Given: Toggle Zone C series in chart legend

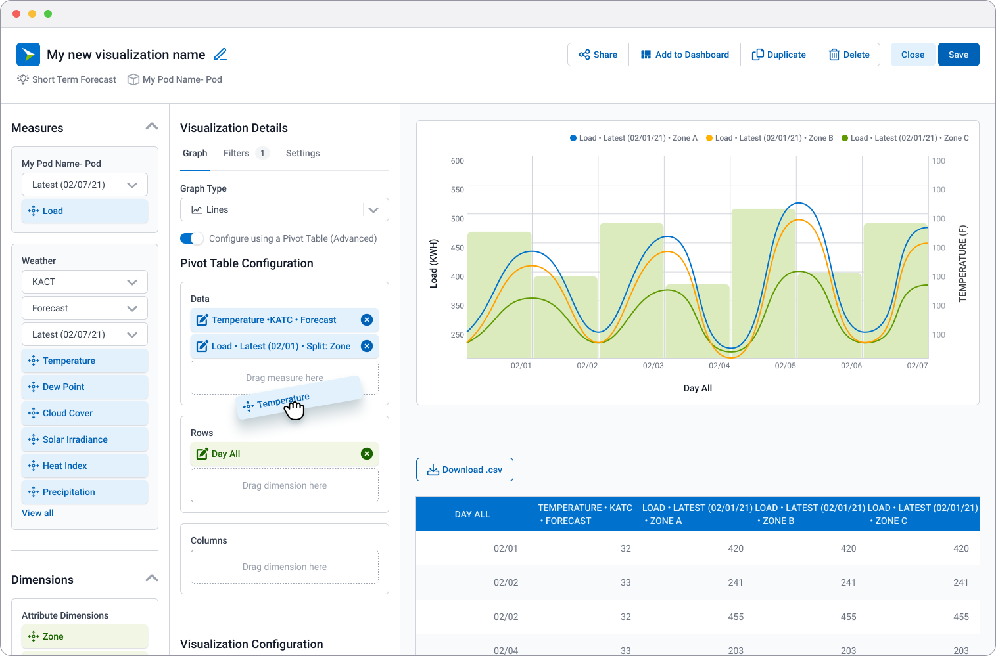Looking at the screenshot, I should tap(905, 138).
